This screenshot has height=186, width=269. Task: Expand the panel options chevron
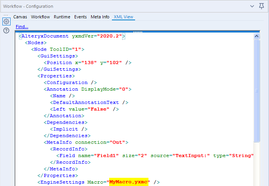point(252,6)
